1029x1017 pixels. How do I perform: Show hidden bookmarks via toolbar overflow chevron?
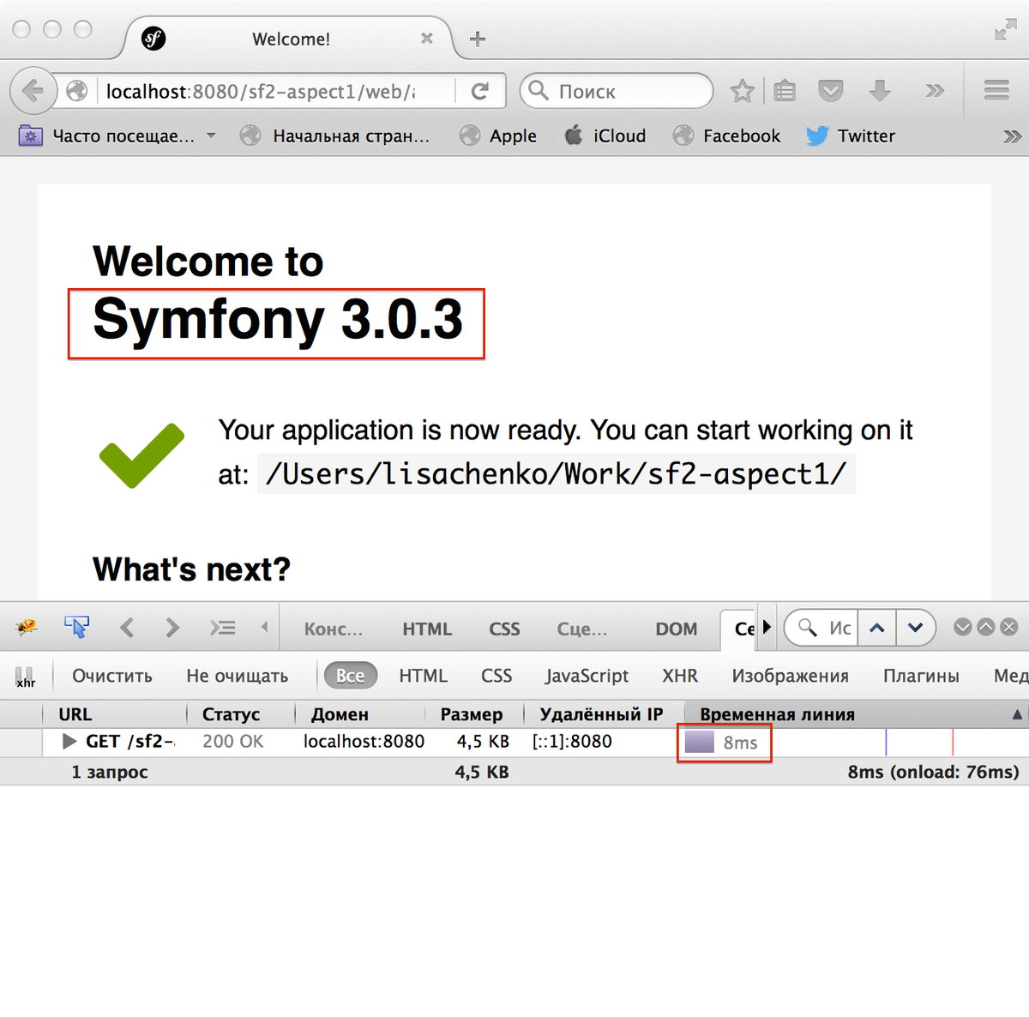pos(1012,135)
